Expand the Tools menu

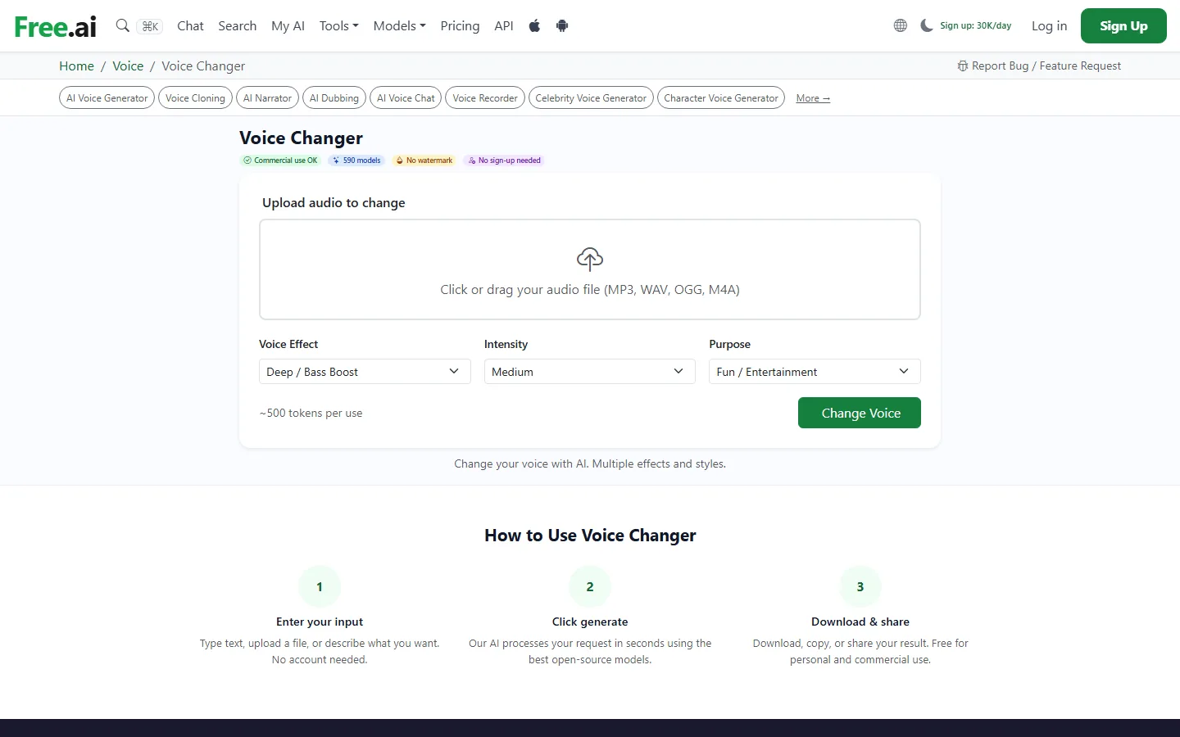(x=339, y=25)
